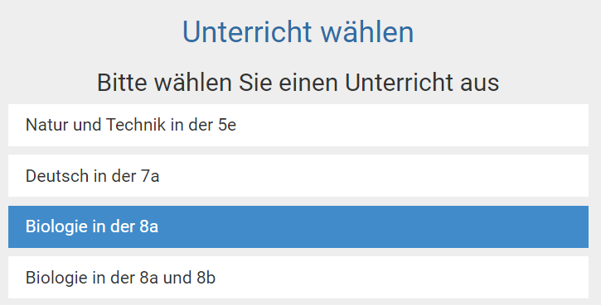The width and height of the screenshot is (601, 305).
Task: Click the dark instruction subtitle
Action: 298,83
